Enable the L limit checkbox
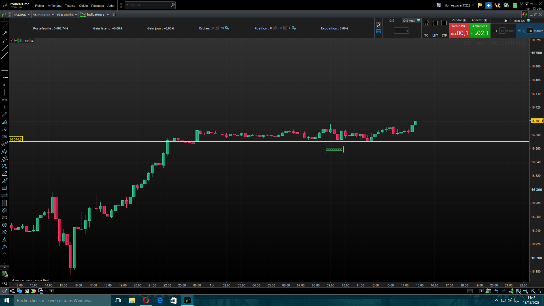 (x=494, y=31)
